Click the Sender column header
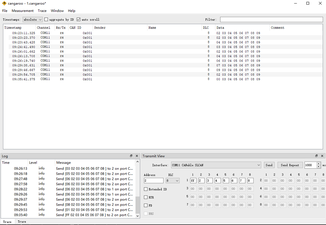This screenshot has height=225, width=326. click(120, 28)
